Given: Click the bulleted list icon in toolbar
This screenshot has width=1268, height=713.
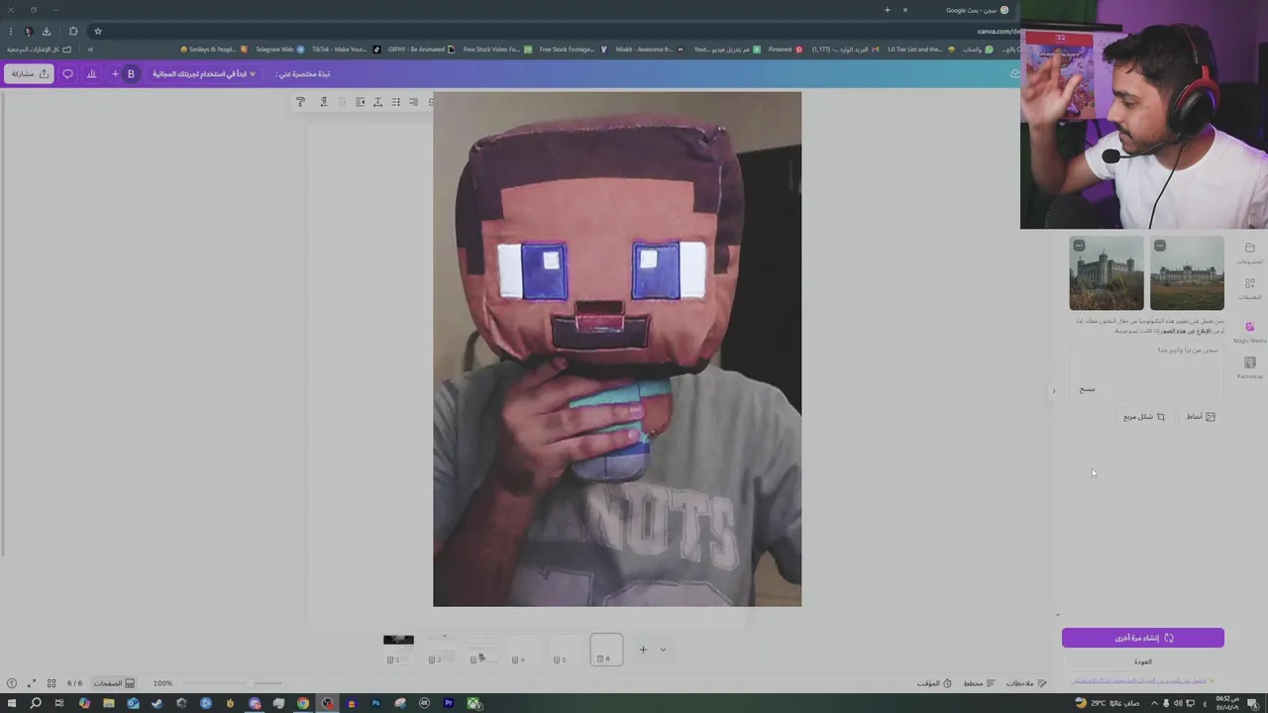Looking at the screenshot, I should 395,102.
